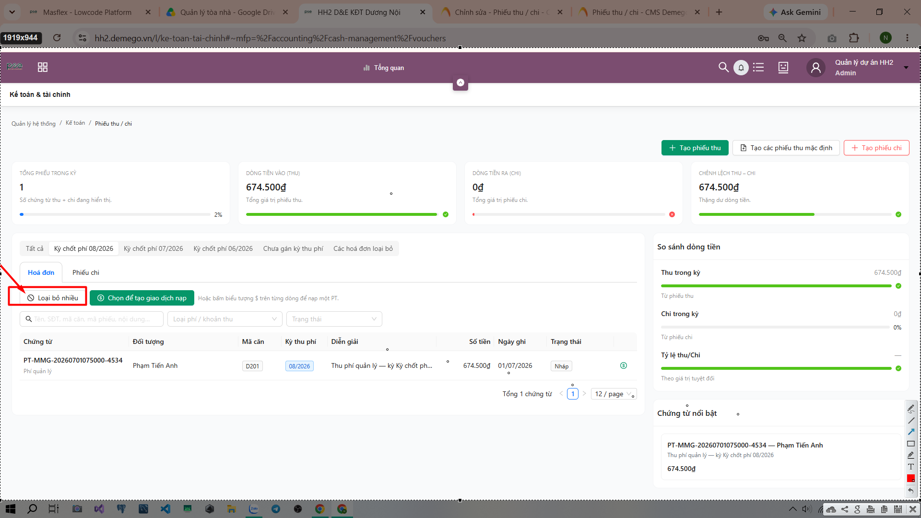Open voucher PT-MMG-20260701075000-4534 in the table
This screenshot has width=921, height=518.
pos(73,360)
